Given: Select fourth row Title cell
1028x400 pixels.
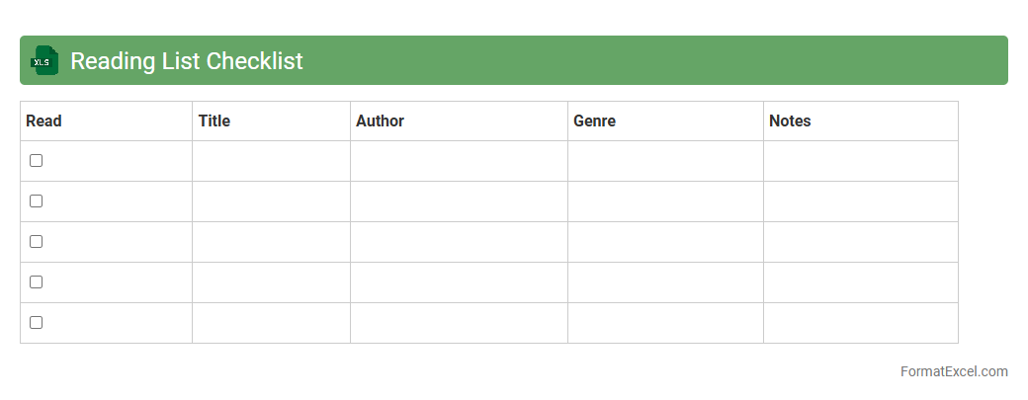Looking at the screenshot, I should click(271, 282).
